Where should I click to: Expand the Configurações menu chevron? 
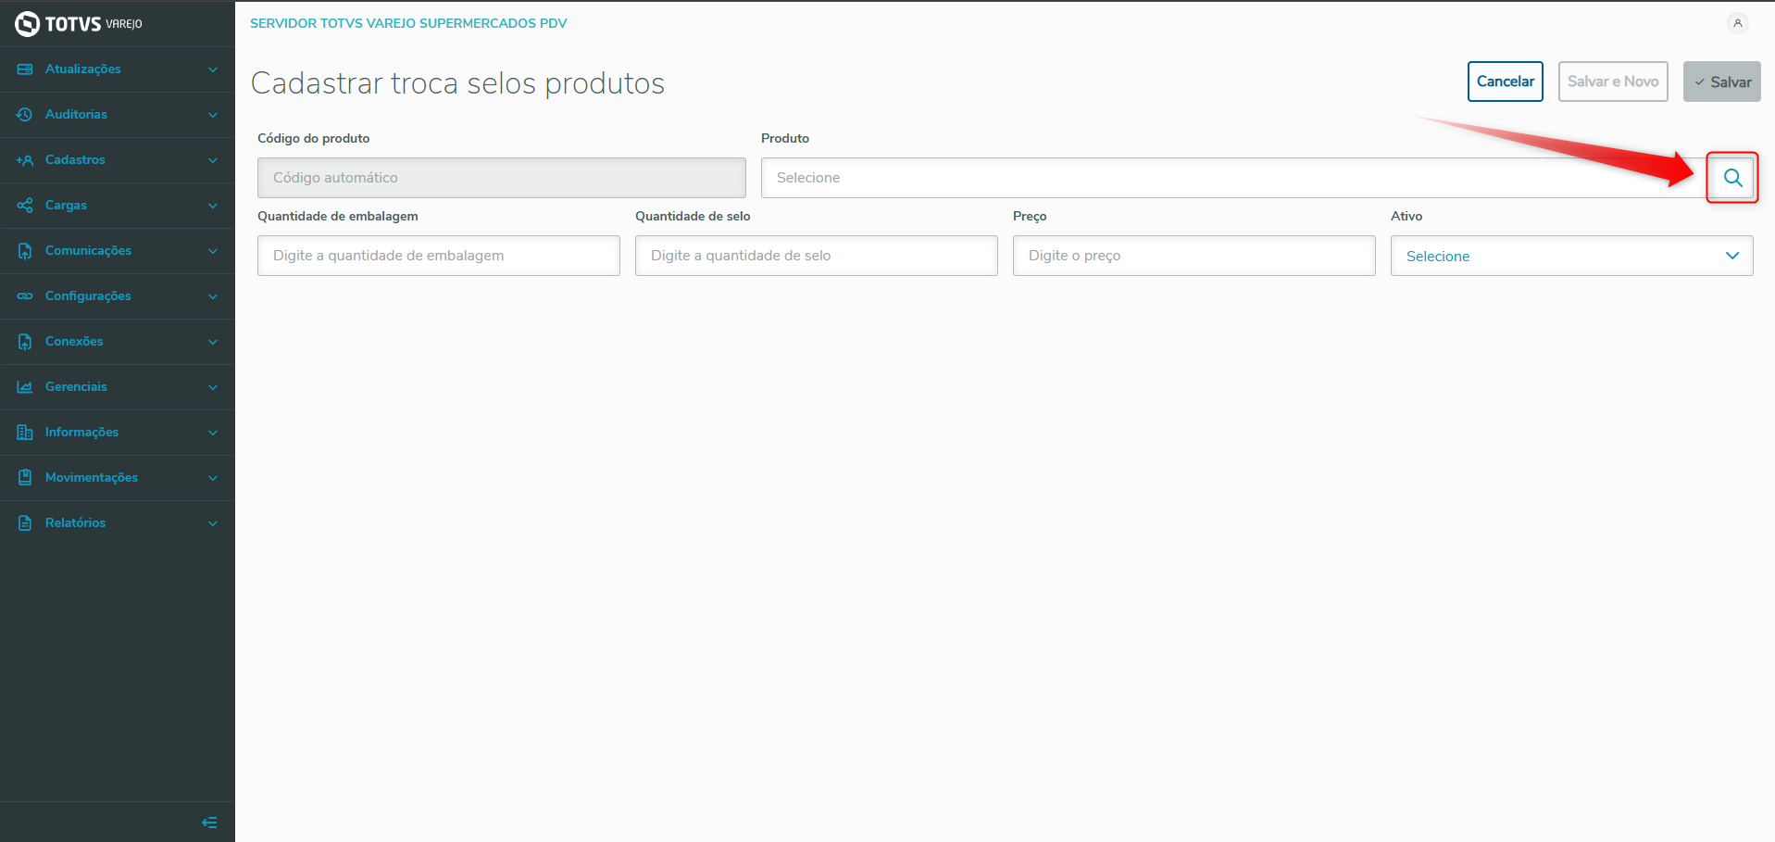pyautogui.click(x=213, y=296)
